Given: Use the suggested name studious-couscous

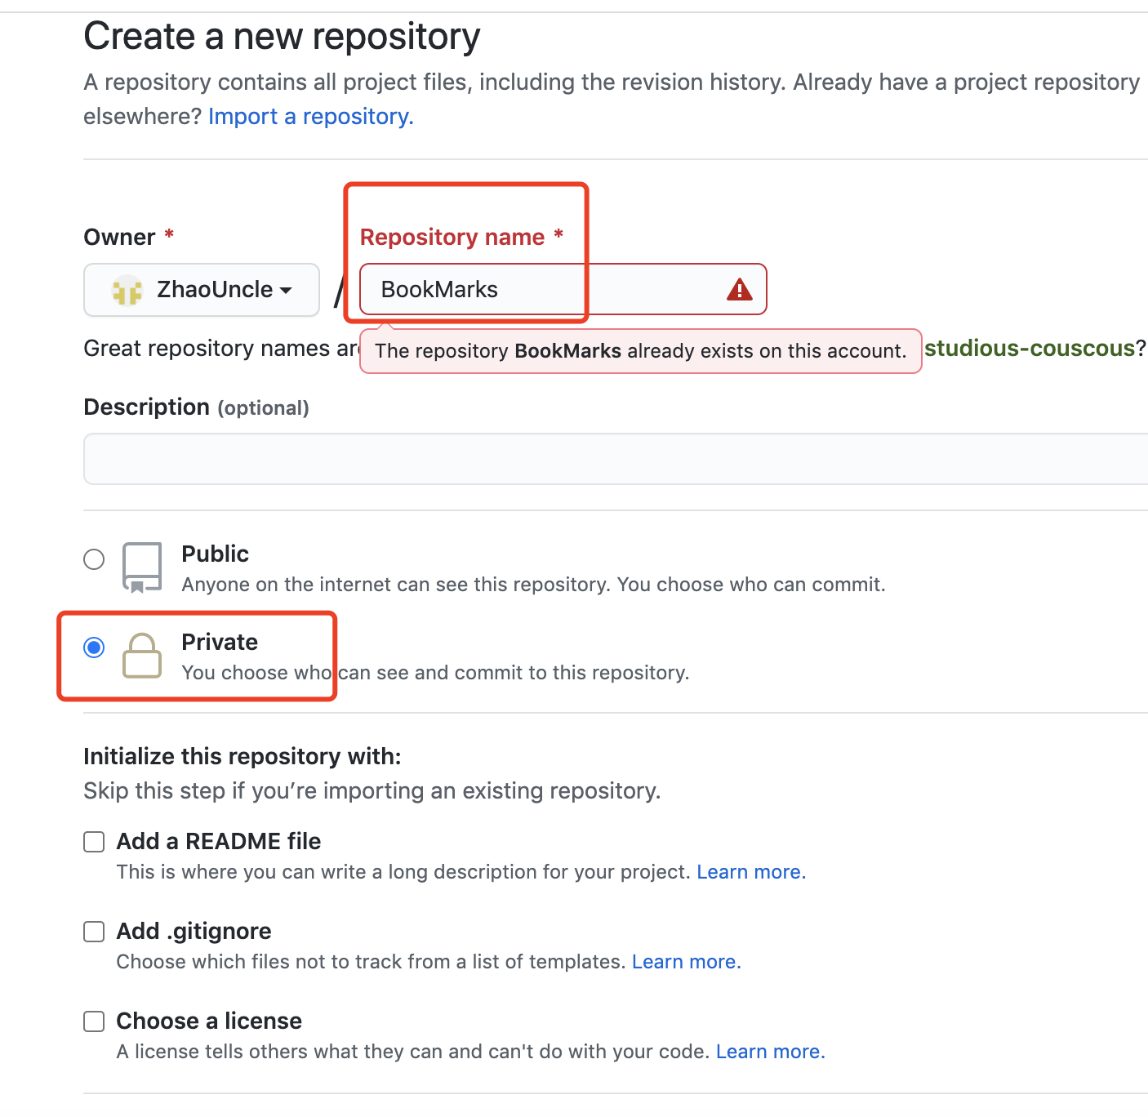Looking at the screenshot, I should (1030, 348).
